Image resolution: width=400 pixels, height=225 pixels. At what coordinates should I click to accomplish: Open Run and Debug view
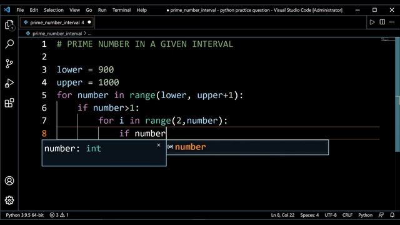pos(9,83)
